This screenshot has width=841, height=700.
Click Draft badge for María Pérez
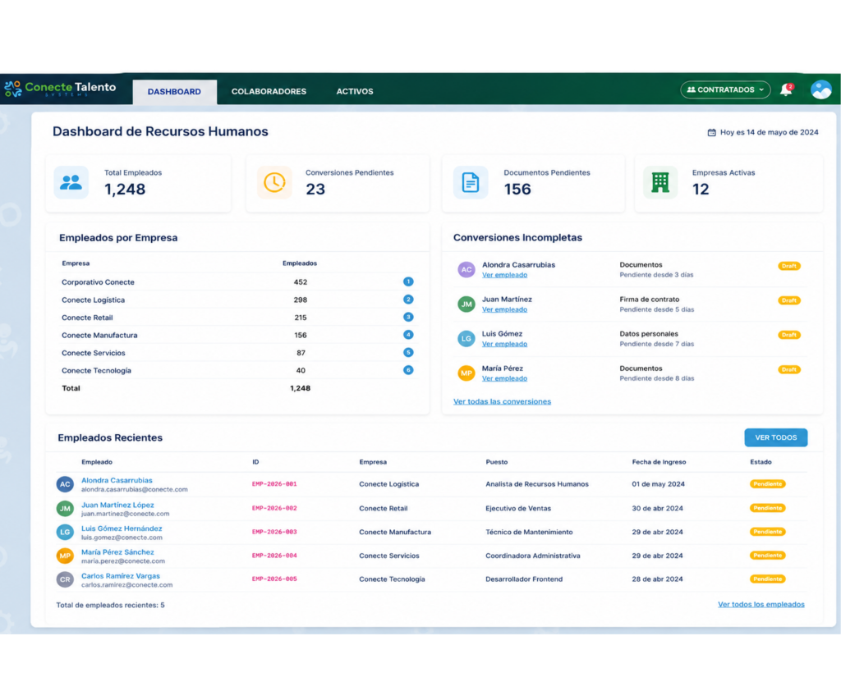[788, 369]
